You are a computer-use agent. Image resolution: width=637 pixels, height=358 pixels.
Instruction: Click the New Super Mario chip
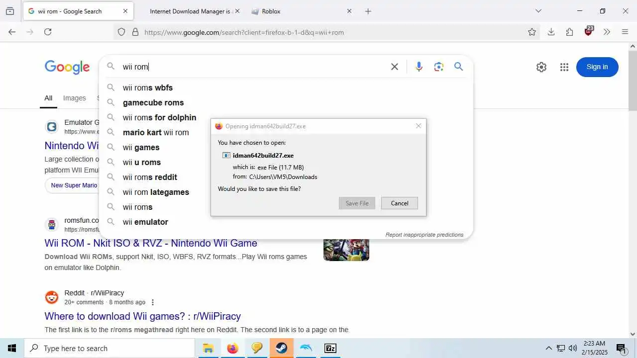pyautogui.click(x=73, y=185)
